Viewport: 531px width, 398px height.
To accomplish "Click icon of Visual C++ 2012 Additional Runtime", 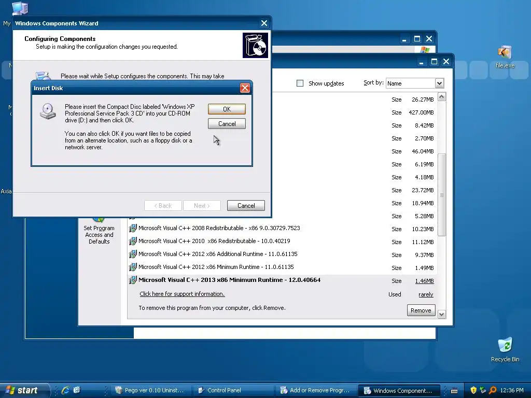I will 133,254.
